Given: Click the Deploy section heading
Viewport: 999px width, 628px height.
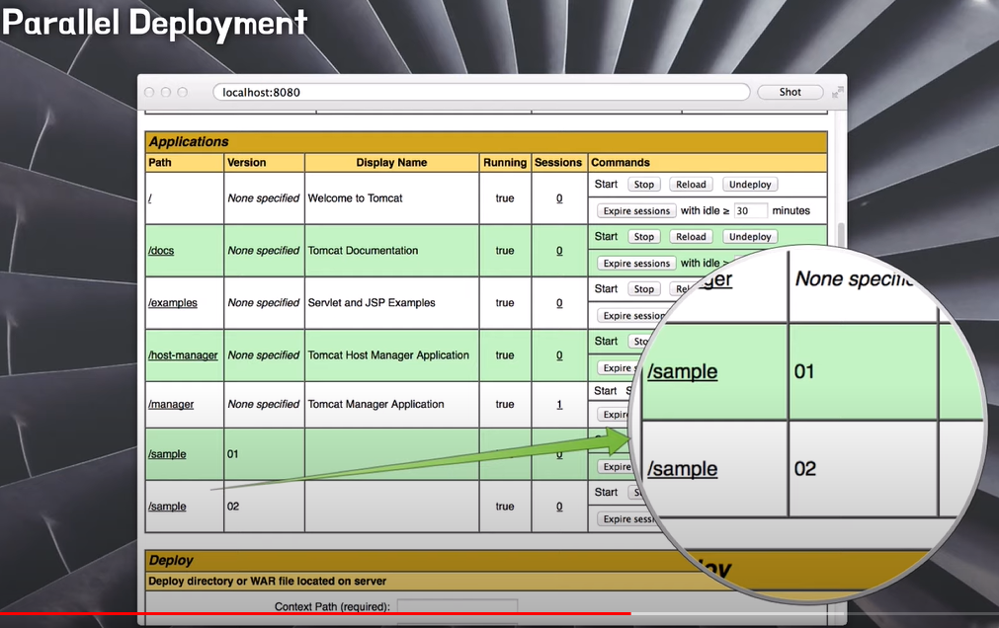Looking at the screenshot, I should pos(171,561).
